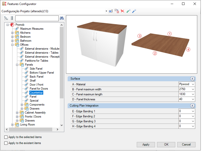The width and height of the screenshot is (203, 153).
Task: Click the tree horizontal scrollbar right arrow
Action: (x=57, y=129)
